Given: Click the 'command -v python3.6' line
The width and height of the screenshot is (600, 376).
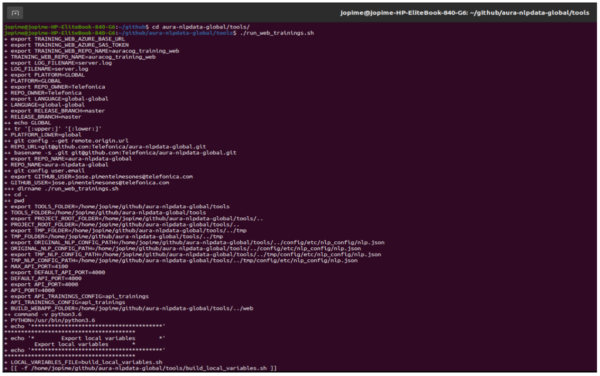Looking at the screenshot, I should coord(43,314).
